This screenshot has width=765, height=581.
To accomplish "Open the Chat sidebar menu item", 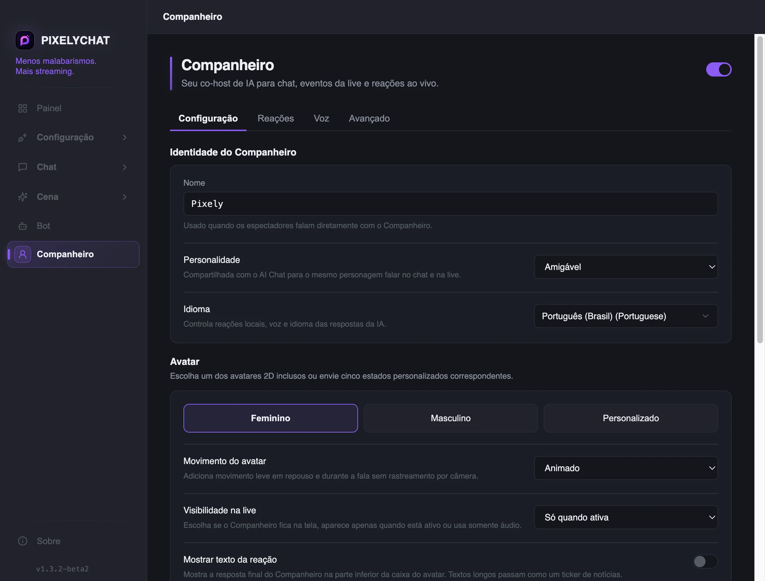I will [x=73, y=167].
